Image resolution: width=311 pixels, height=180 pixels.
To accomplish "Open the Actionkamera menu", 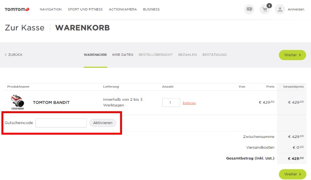I will click(x=123, y=9).
